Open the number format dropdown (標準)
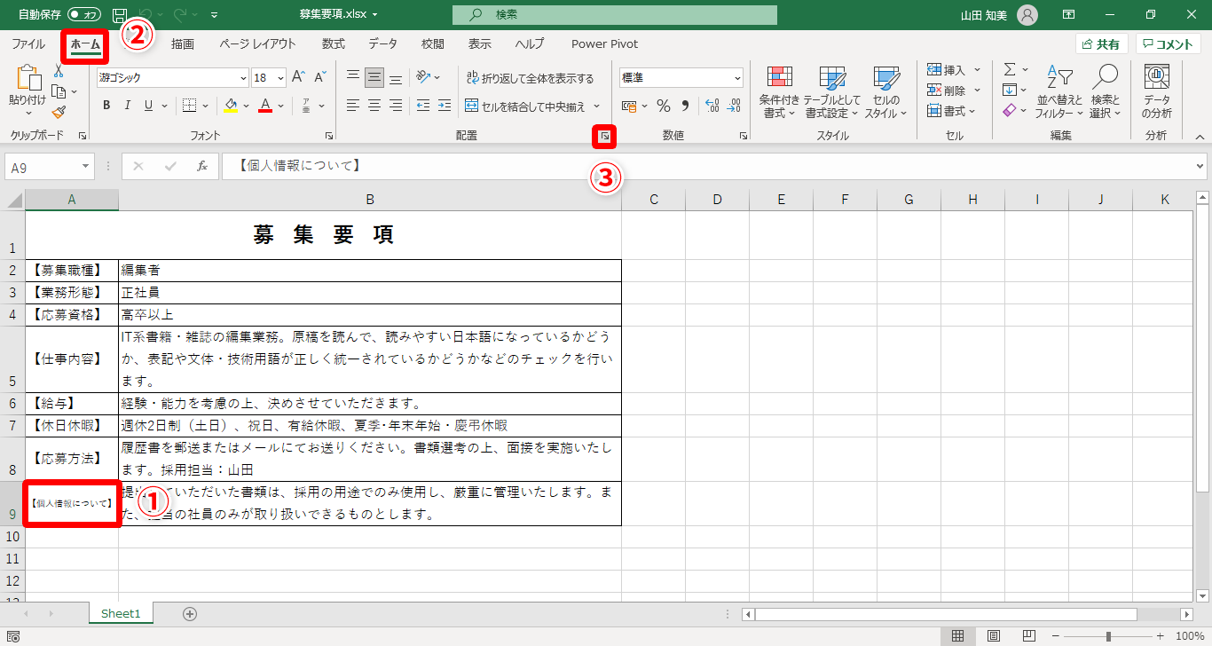Image resolution: width=1212 pixels, height=646 pixels. (737, 78)
